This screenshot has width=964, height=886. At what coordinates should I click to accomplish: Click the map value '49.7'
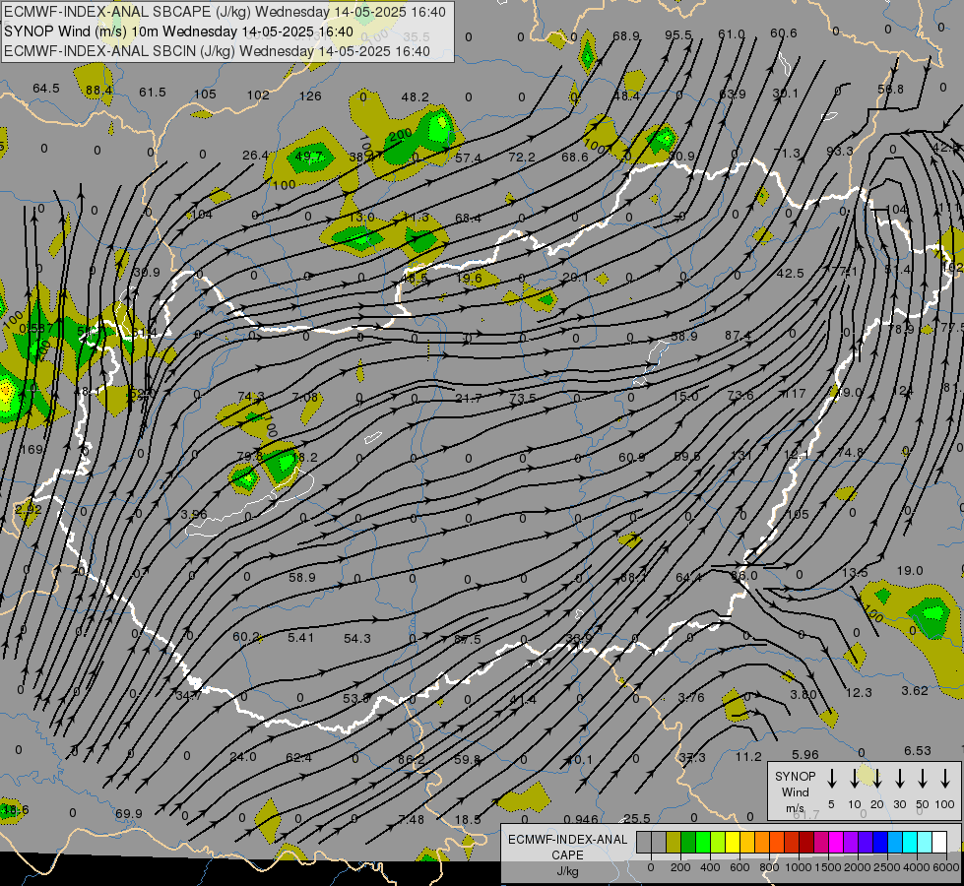point(308,157)
